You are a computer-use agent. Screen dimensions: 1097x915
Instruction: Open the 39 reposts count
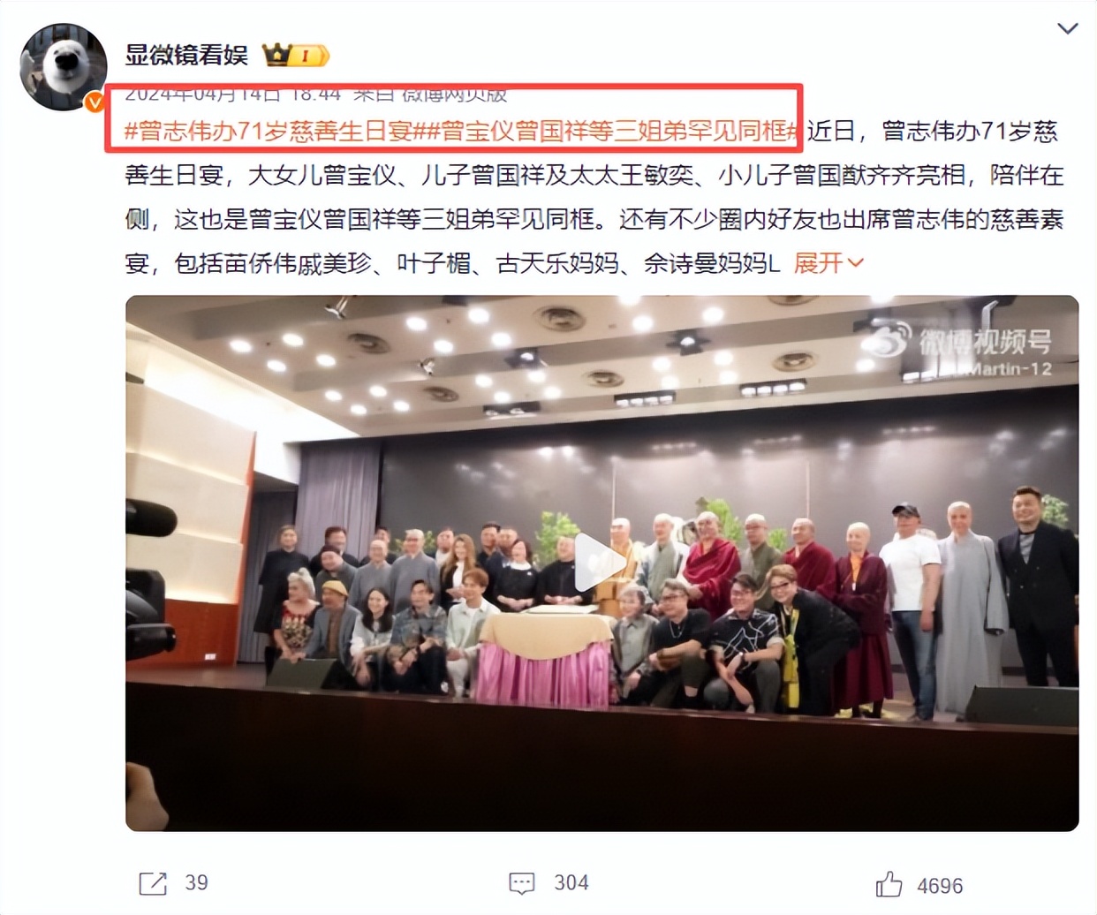[x=196, y=882]
